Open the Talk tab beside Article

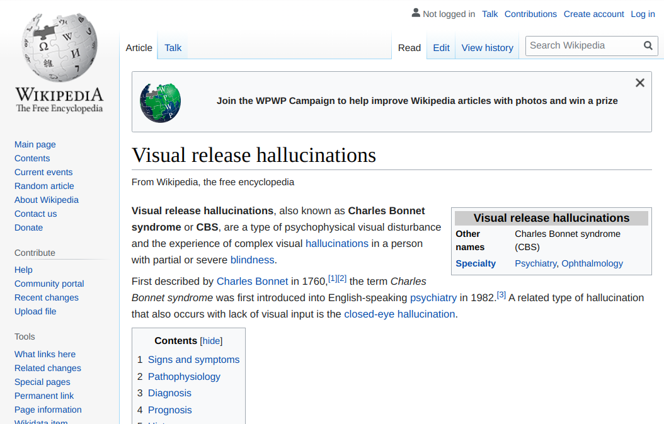pos(173,48)
